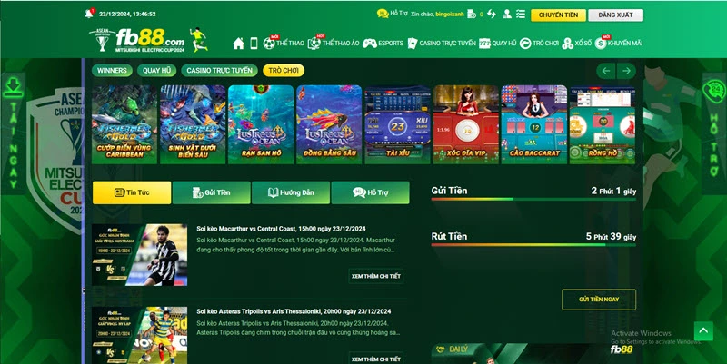727x364 pixels.
Task: Open the Rồng Hổ game card
Action: point(603,124)
